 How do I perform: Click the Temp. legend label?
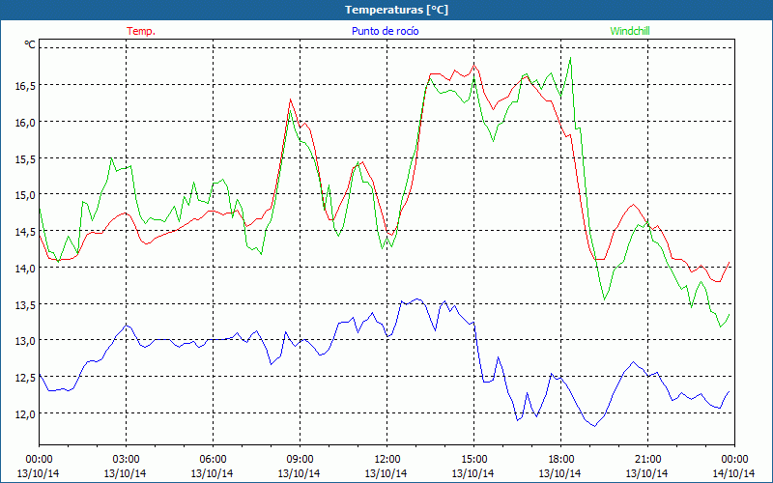(x=141, y=31)
